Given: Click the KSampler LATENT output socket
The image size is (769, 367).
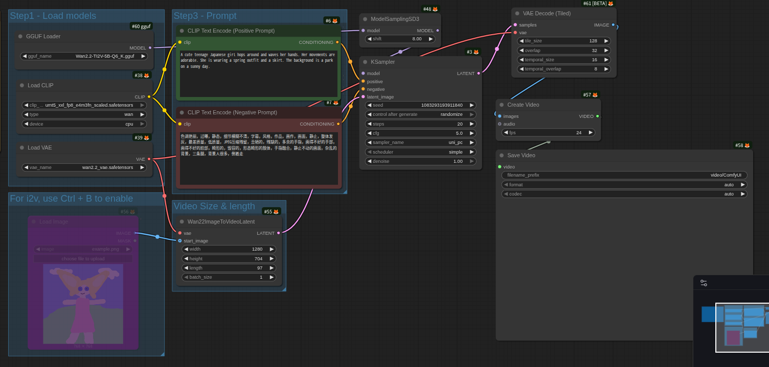Looking at the screenshot, I should click(x=479, y=74).
